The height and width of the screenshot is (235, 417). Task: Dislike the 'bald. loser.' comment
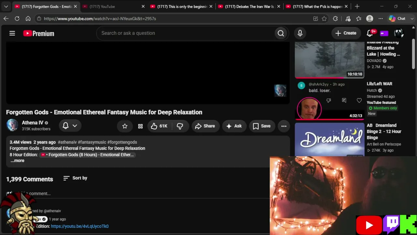328,101
